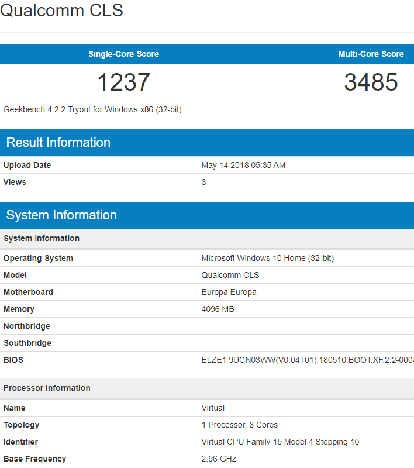Click the BIOS version string

[x=308, y=360]
